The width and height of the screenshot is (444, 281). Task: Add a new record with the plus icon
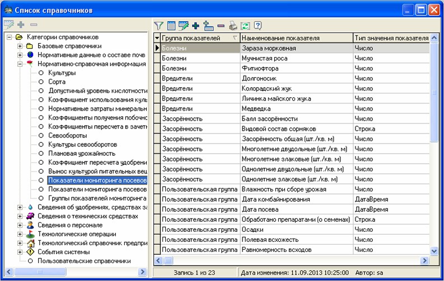[x=195, y=25]
